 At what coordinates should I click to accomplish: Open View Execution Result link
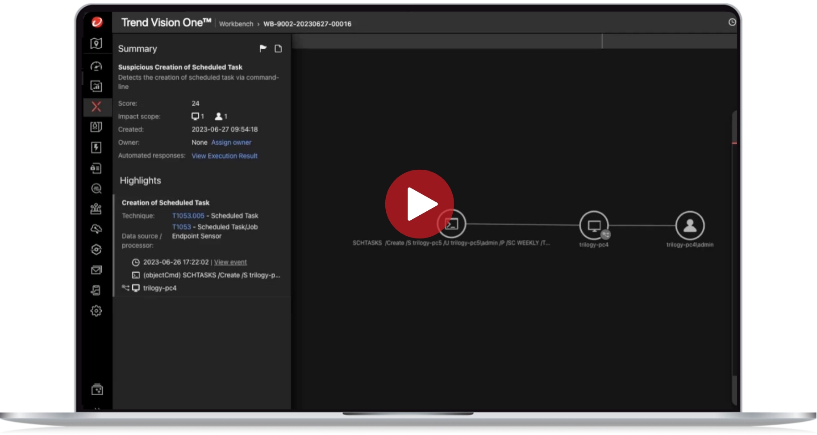click(x=225, y=156)
